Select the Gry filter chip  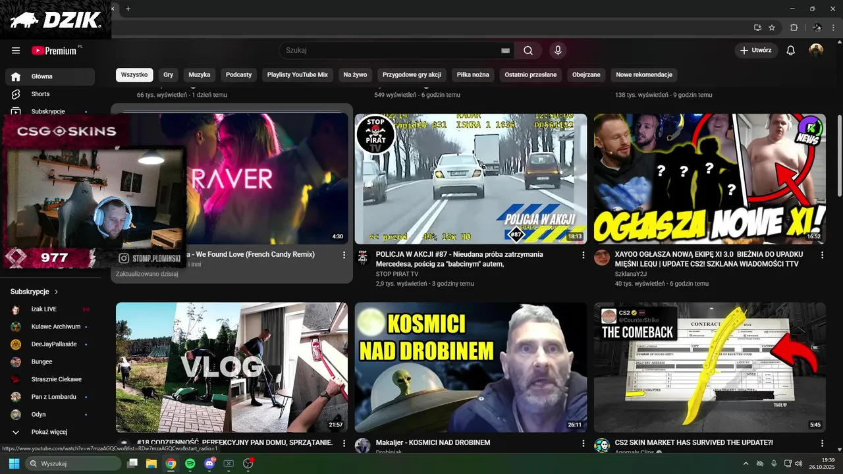pyautogui.click(x=169, y=75)
